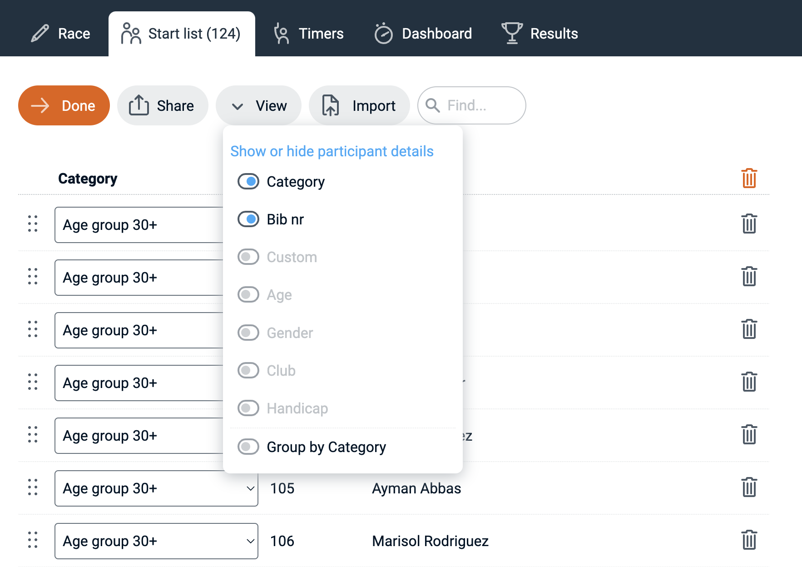
Task: Click the trash icon in the first participant row
Action: click(x=749, y=224)
